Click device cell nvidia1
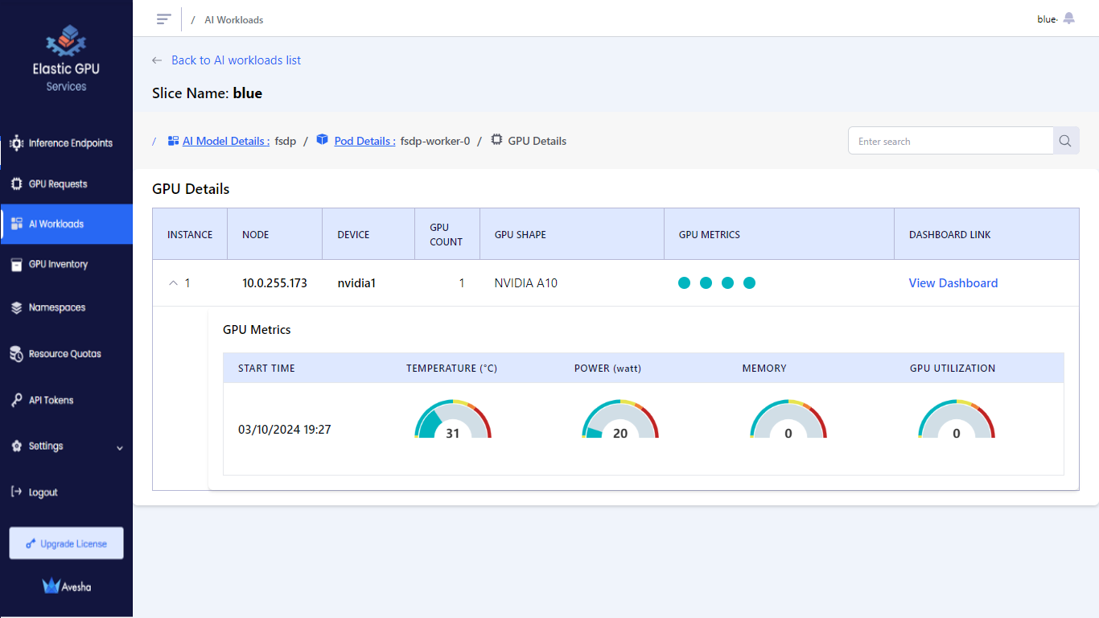Viewport: 1099px width, 618px height. [356, 283]
